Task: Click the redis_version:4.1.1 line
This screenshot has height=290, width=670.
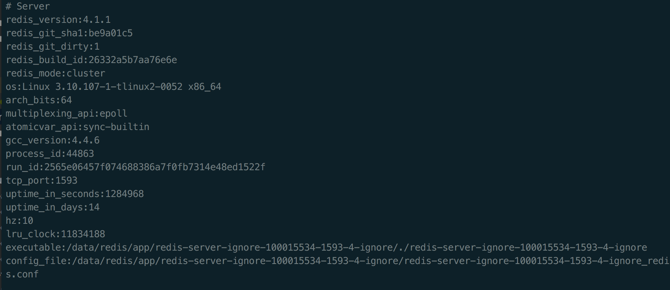Action: click(58, 20)
